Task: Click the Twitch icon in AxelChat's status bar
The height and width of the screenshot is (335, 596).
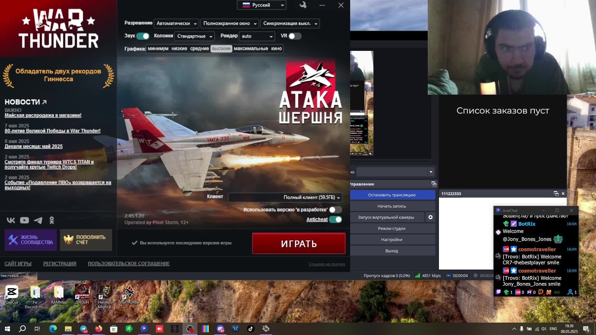Action: click(498, 292)
